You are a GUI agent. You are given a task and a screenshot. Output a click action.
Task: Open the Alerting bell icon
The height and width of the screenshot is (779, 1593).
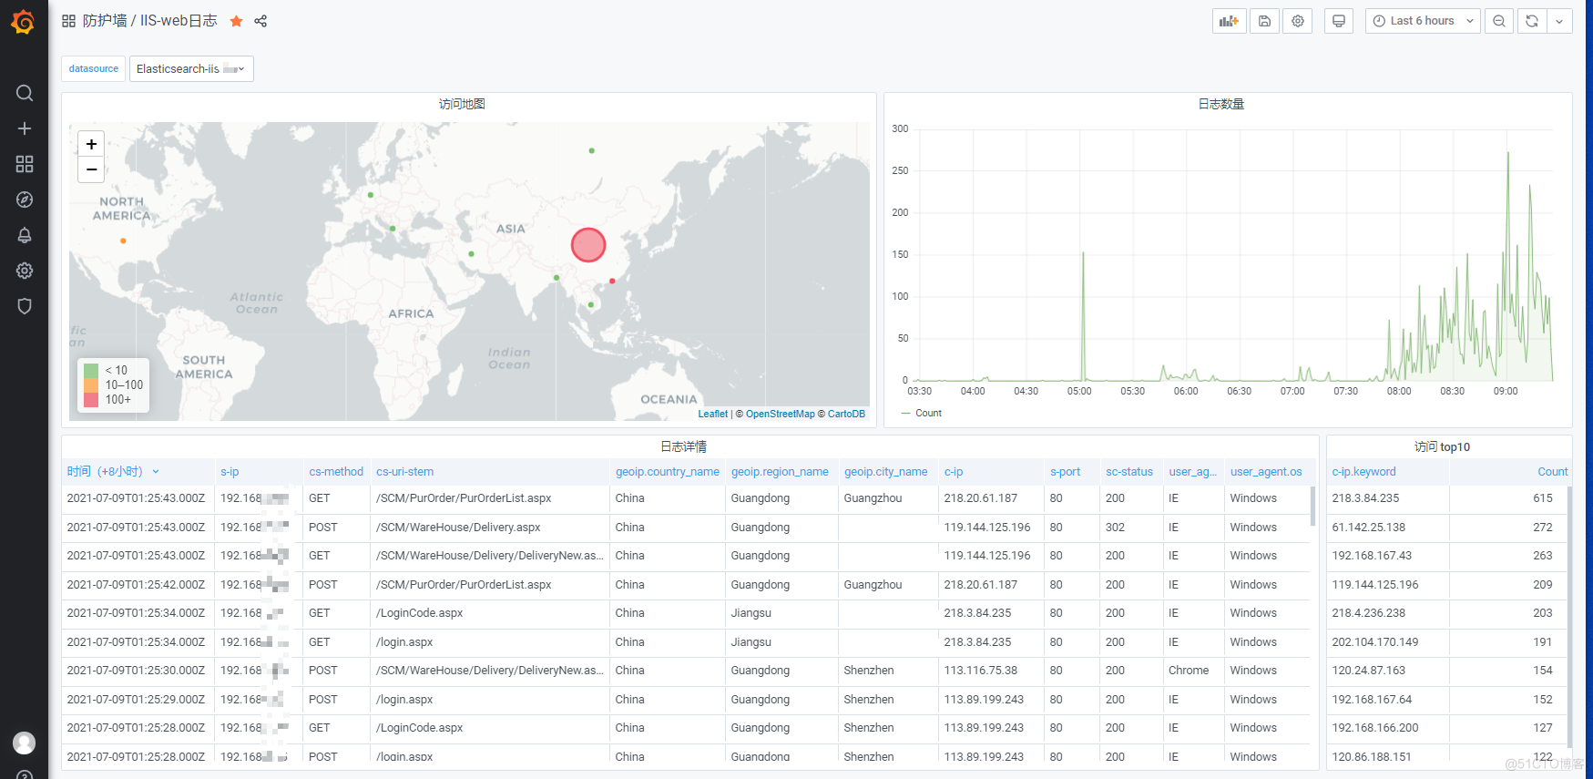tap(25, 235)
